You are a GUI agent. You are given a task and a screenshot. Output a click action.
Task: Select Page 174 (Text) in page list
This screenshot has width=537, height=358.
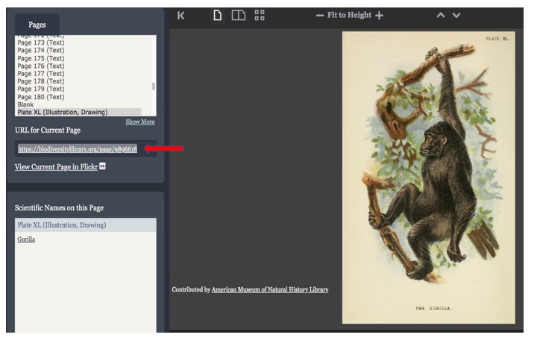coord(41,50)
